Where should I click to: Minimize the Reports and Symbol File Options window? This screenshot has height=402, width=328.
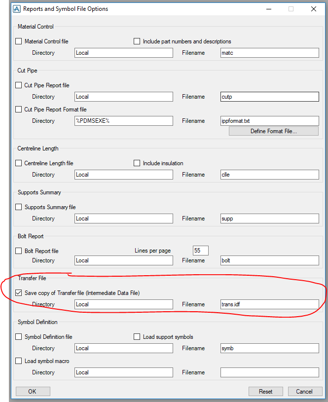pos(268,9)
